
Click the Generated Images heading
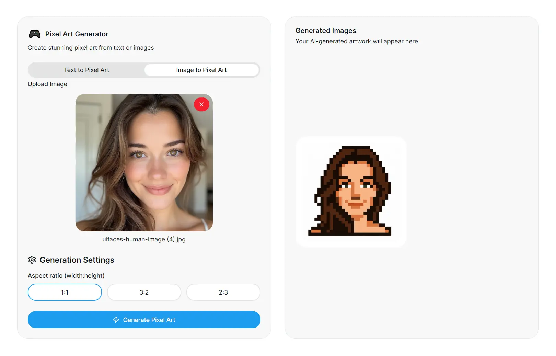326,31
